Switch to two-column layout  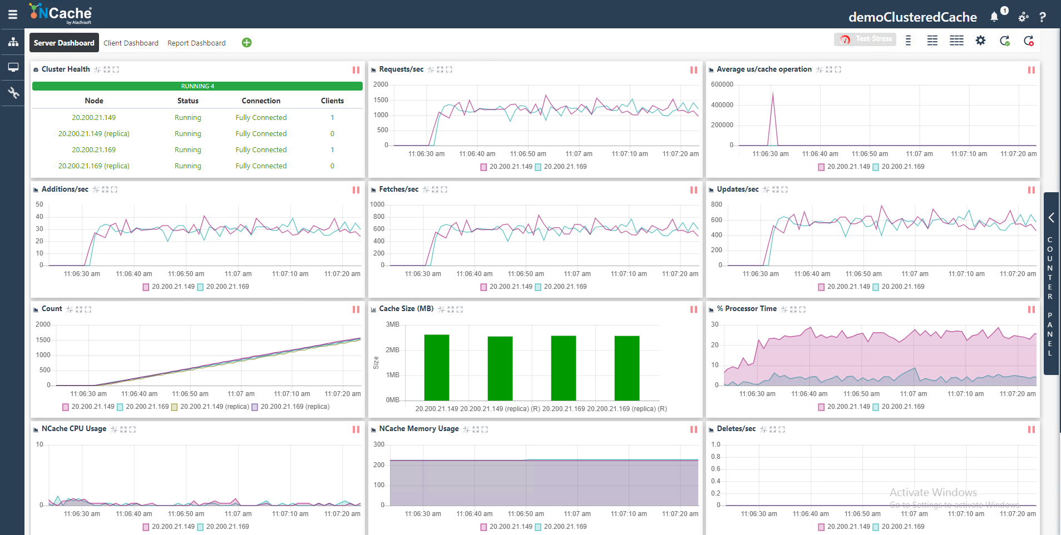(932, 41)
